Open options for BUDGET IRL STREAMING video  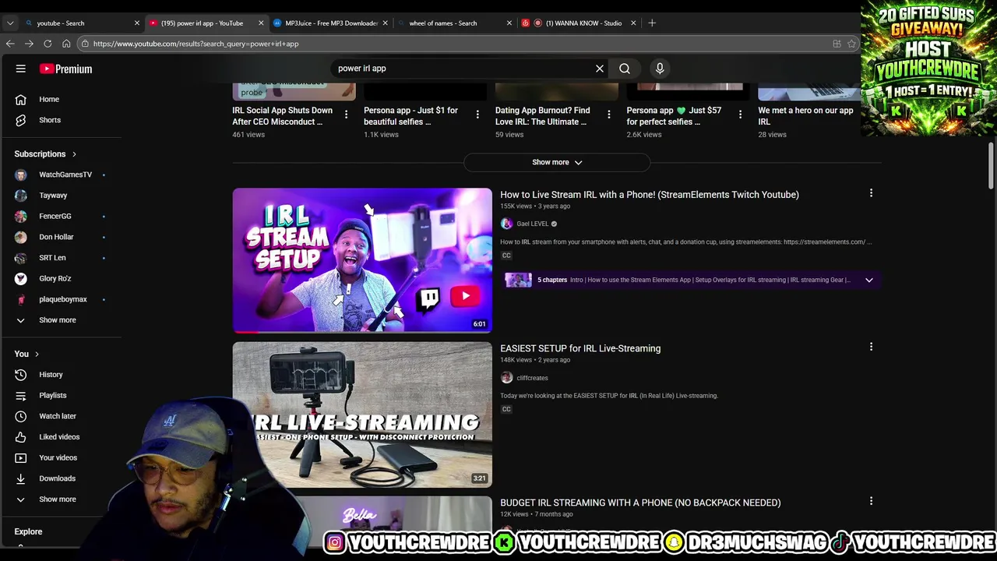871,501
